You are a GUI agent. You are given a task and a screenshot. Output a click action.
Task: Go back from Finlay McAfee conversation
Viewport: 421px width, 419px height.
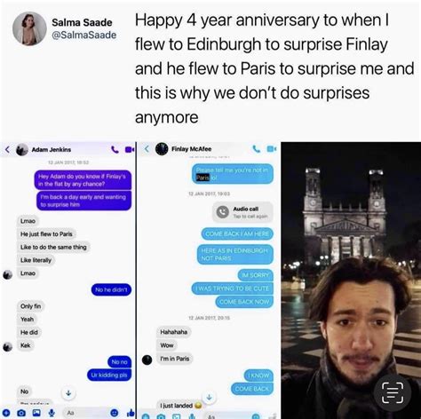pyautogui.click(x=147, y=148)
